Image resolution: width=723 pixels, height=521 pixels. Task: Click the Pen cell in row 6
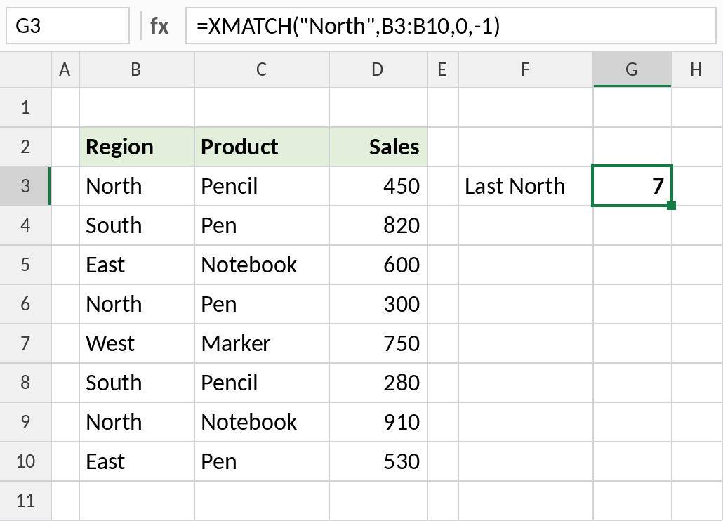(x=262, y=304)
